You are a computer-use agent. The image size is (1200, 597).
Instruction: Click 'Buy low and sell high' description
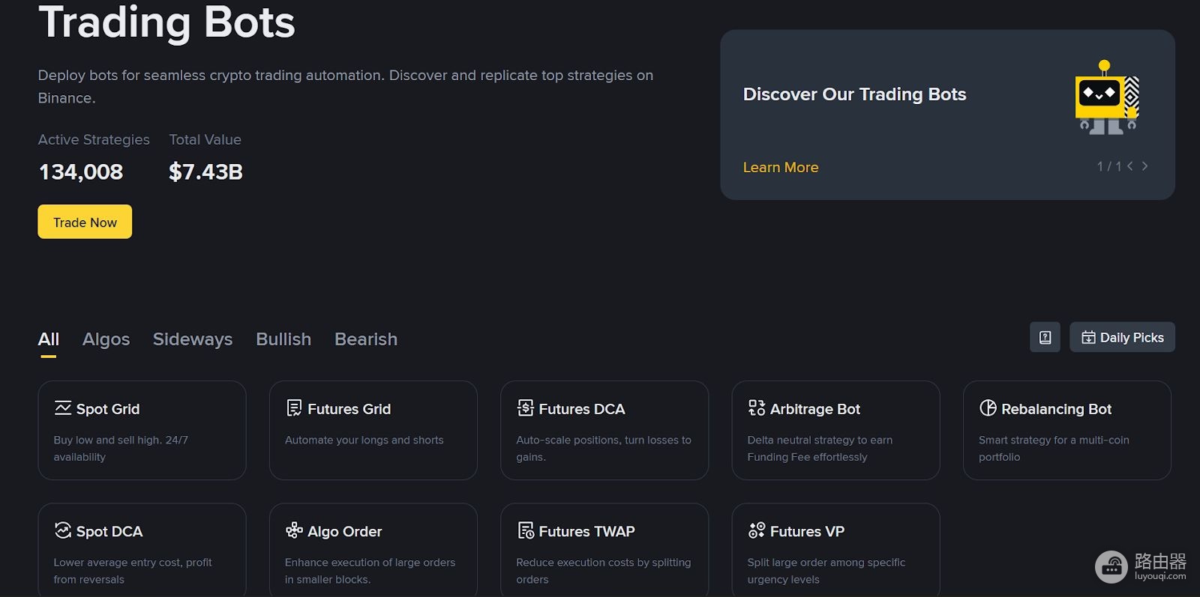(x=121, y=448)
